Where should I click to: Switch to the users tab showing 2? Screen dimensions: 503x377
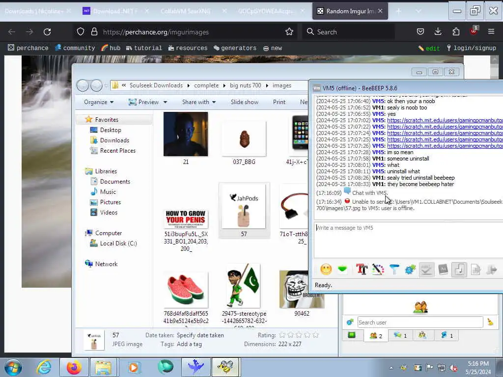[376, 336]
